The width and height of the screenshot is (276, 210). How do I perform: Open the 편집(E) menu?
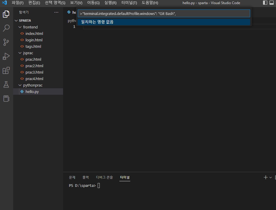(x=34, y=3)
